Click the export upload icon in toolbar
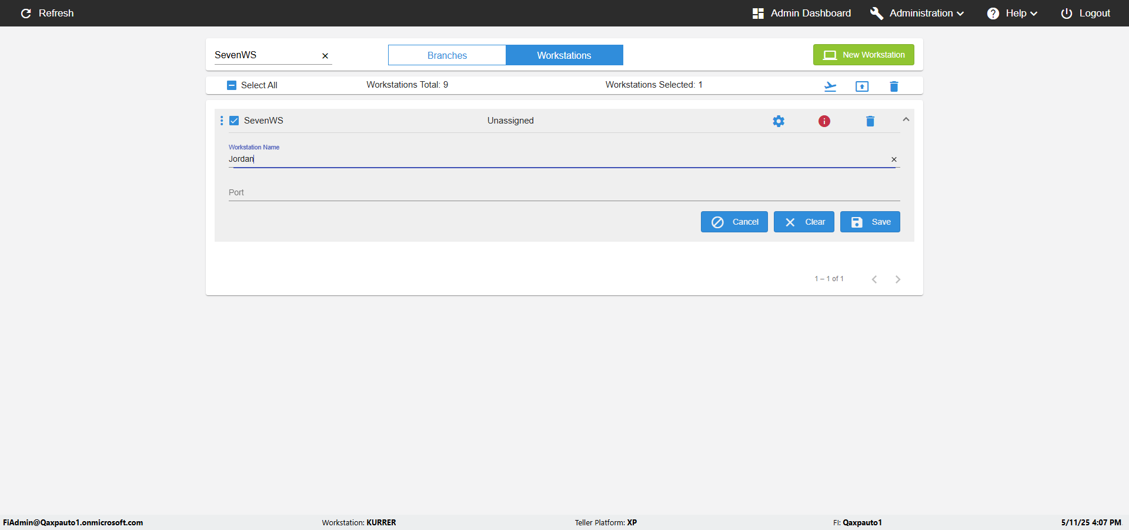 tap(862, 86)
